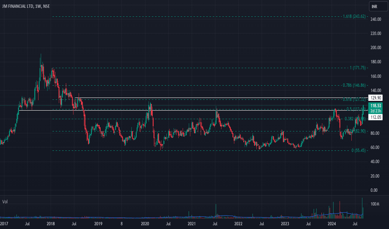Click the 20.00 price axis label
Screen dimensions: 389x229
click(x=375, y=176)
